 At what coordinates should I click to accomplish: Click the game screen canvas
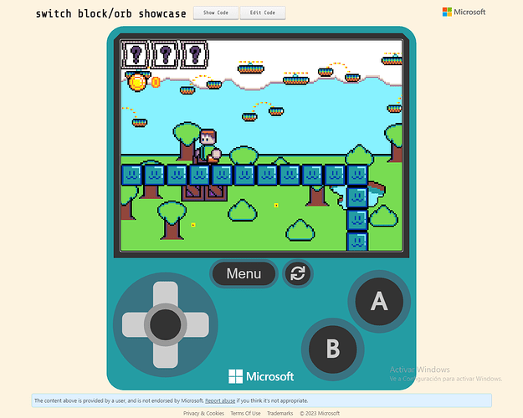261,145
